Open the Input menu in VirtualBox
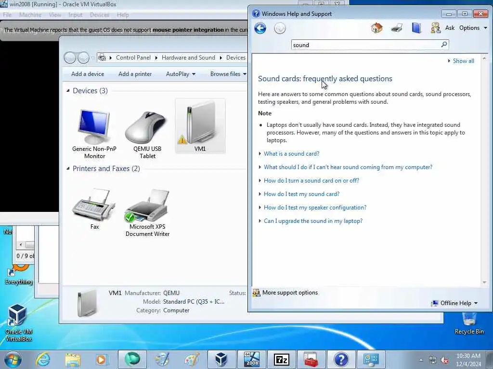This screenshot has height=369, width=493. click(75, 15)
